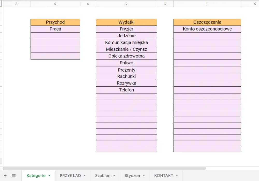Expand the Kategorie tab dropdown arrow
Screen dimensions: 259x181
pos(49,176)
